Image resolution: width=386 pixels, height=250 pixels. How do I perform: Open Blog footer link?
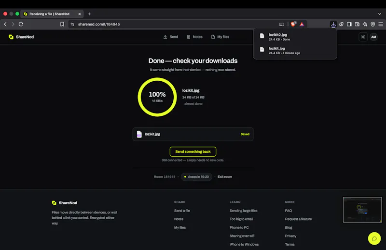click(x=289, y=227)
